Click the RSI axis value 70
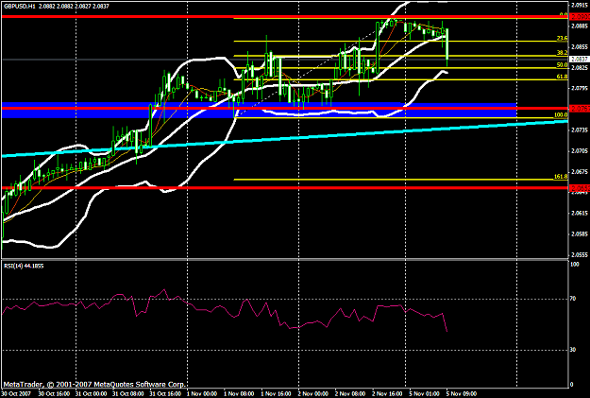The width and height of the screenshot is (590, 398). click(573, 299)
